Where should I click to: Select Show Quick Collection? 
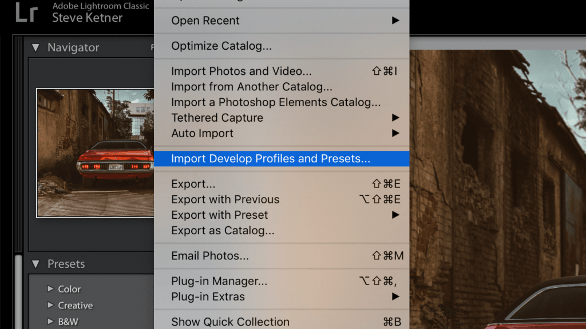230,322
